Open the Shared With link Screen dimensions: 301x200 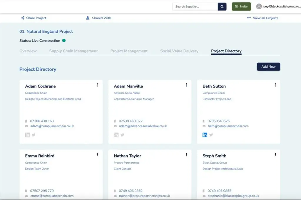click(101, 18)
